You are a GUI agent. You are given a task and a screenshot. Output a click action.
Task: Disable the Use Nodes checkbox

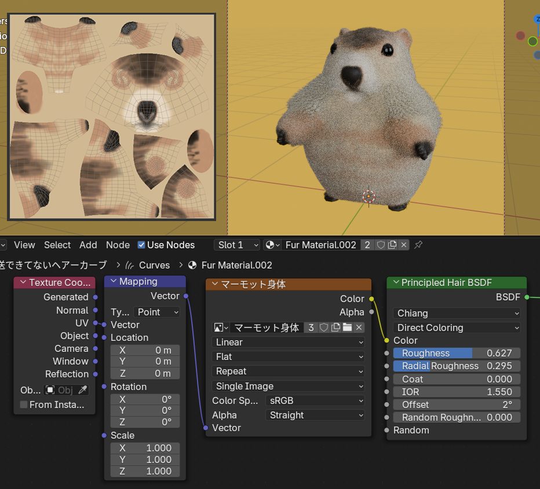tap(141, 245)
